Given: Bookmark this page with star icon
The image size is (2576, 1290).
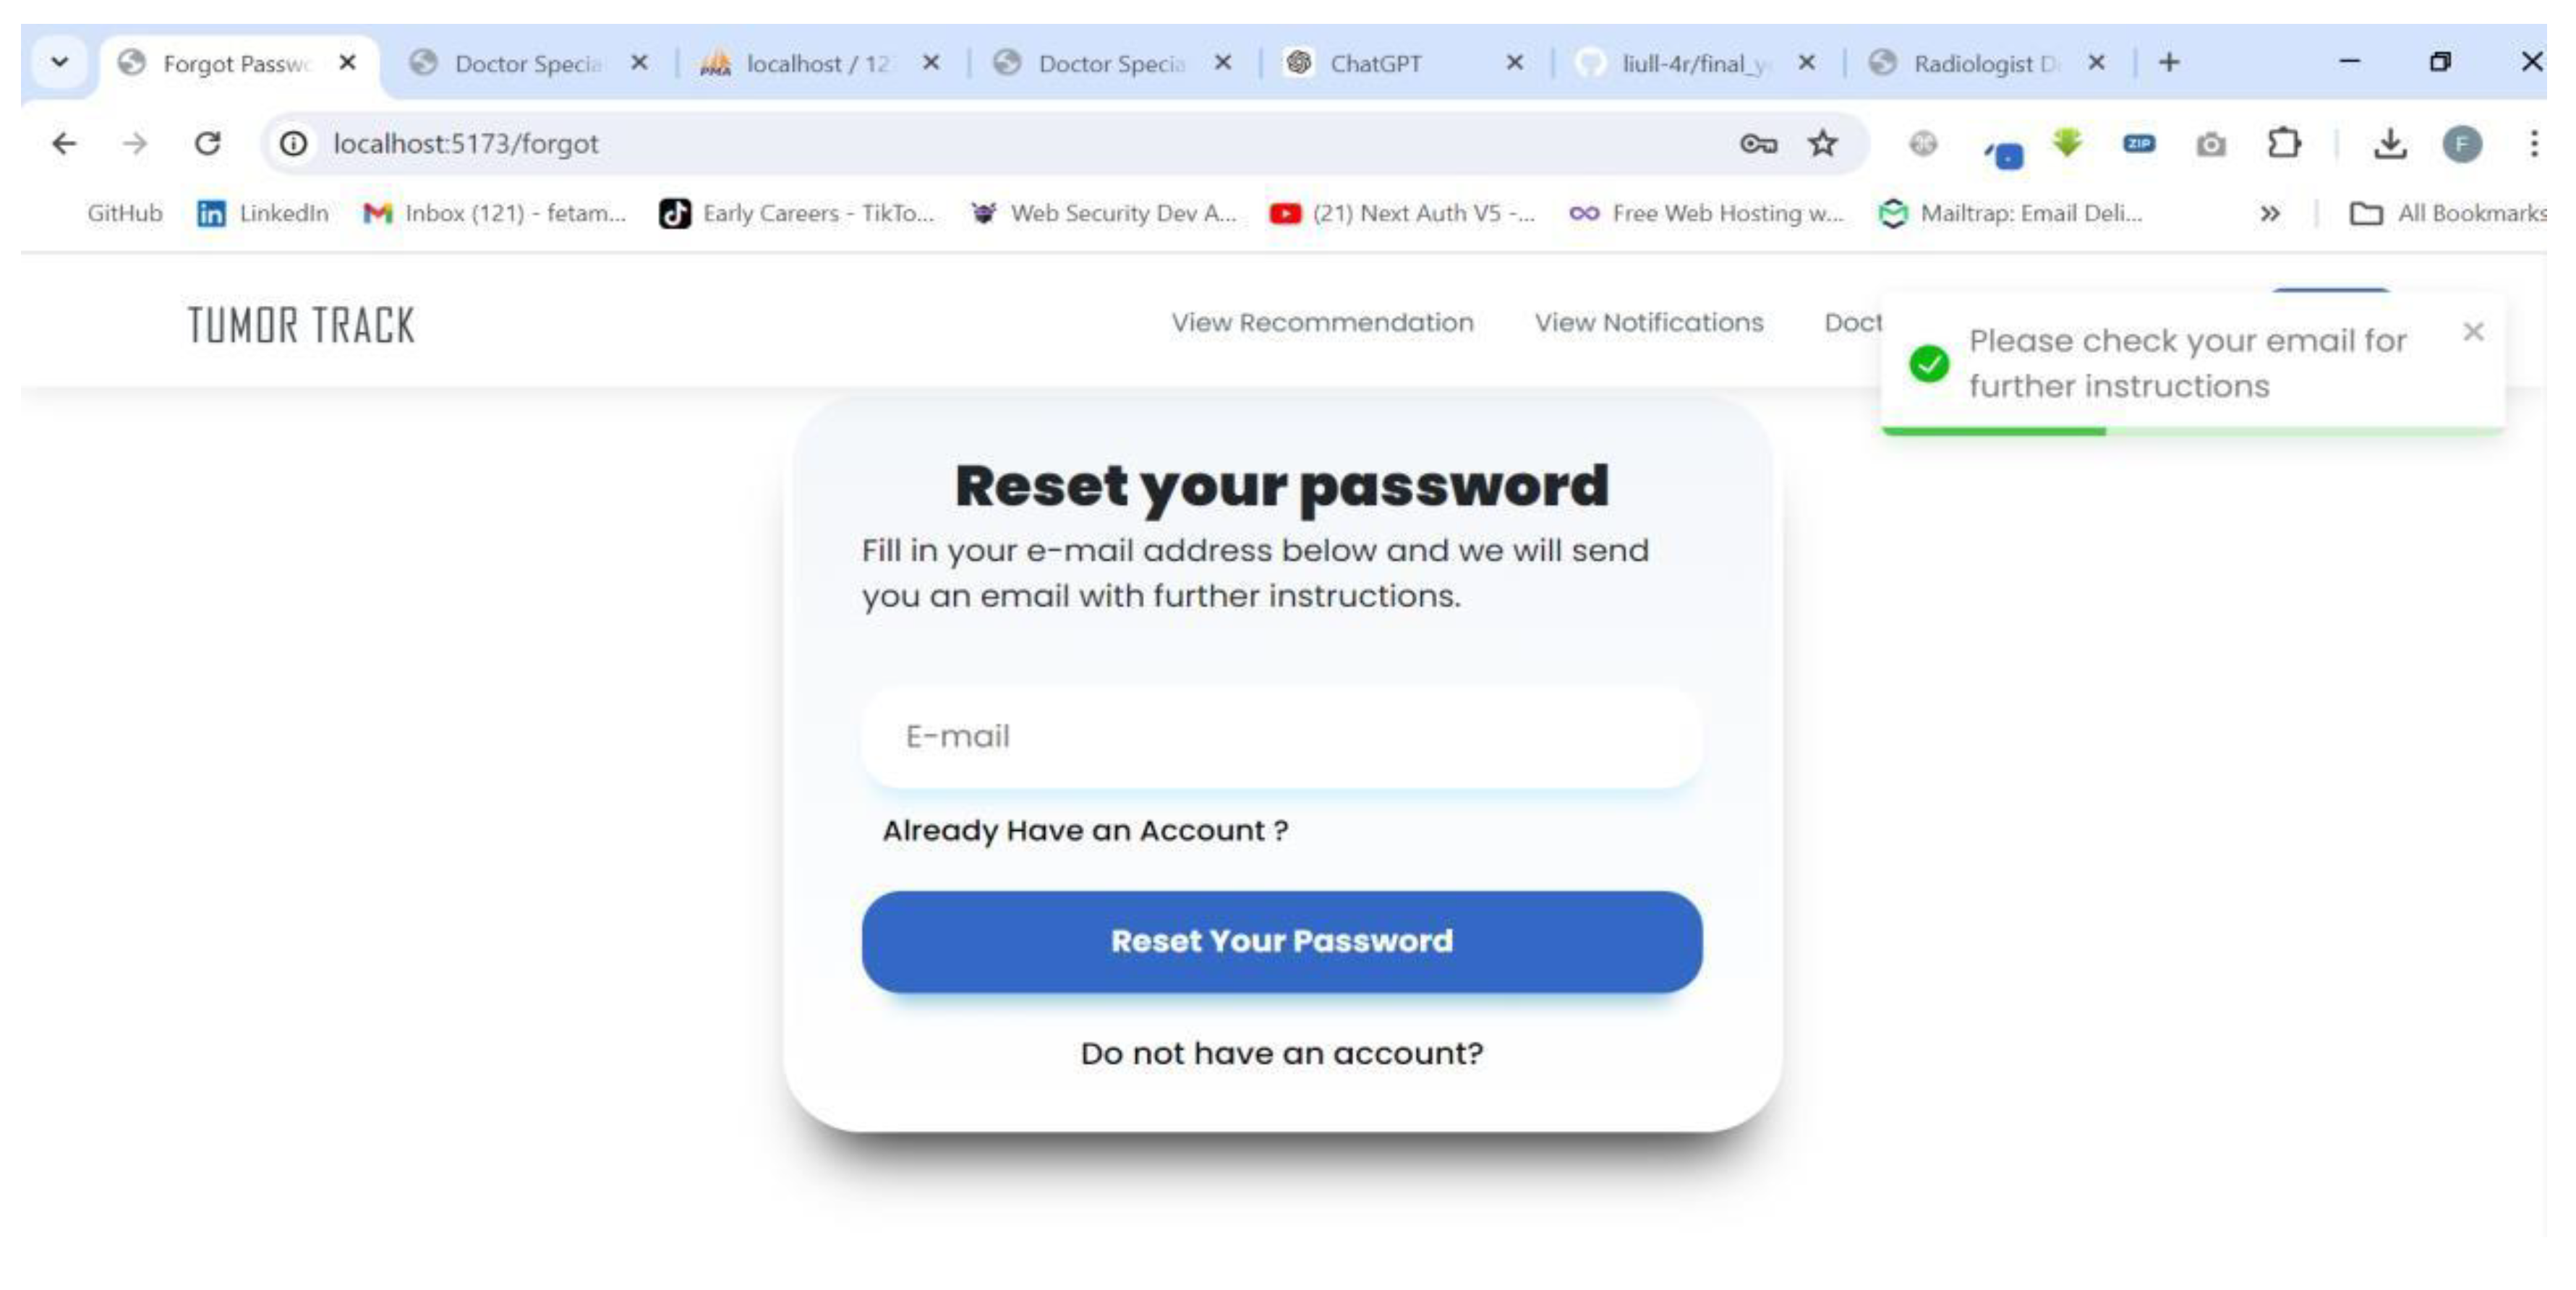Looking at the screenshot, I should point(1822,144).
